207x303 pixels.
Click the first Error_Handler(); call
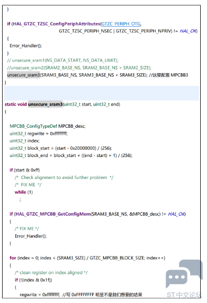coord(26,46)
